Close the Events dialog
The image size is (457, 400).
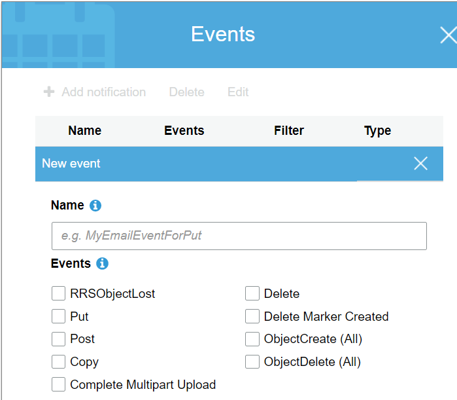(448, 35)
